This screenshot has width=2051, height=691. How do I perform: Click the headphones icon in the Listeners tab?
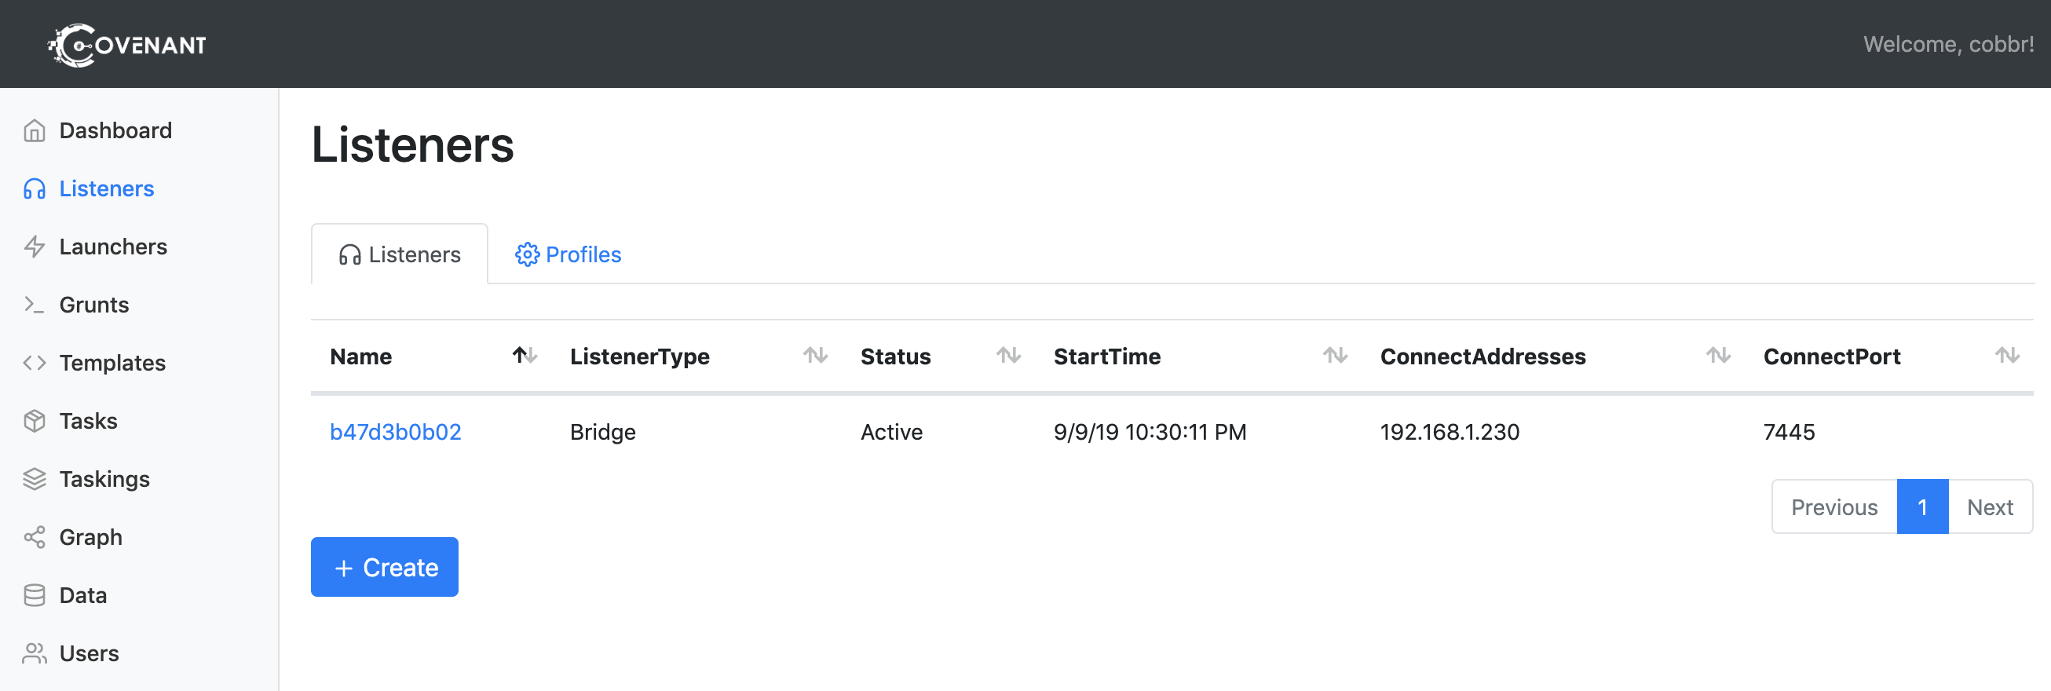point(349,254)
